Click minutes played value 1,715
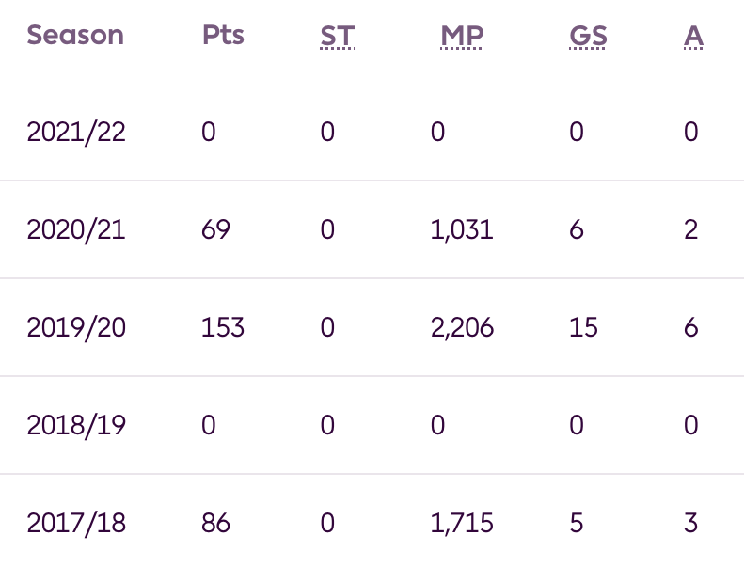This screenshot has width=744, height=567. pyautogui.click(x=462, y=523)
